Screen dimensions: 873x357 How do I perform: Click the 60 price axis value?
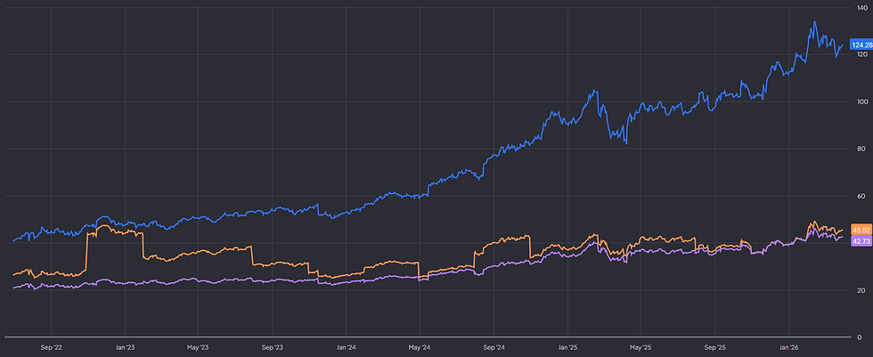point(861,196)
